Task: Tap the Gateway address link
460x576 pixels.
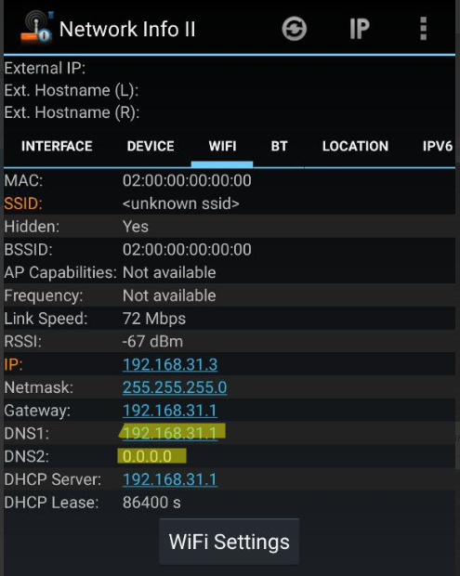Action: (x=170, y=411)
